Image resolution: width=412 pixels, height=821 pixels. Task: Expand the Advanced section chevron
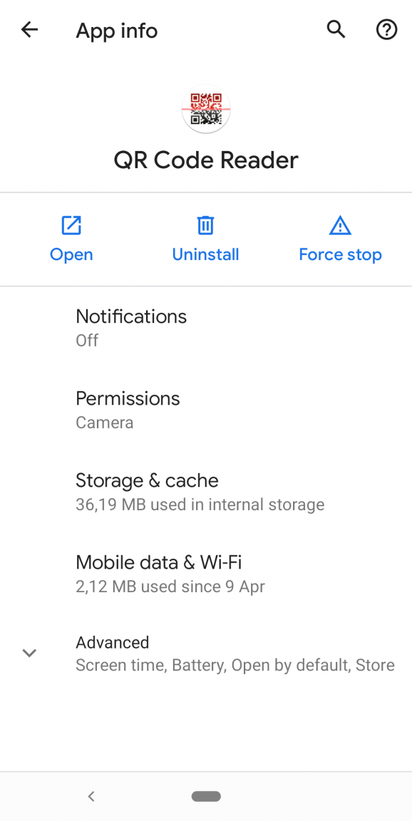29,653
